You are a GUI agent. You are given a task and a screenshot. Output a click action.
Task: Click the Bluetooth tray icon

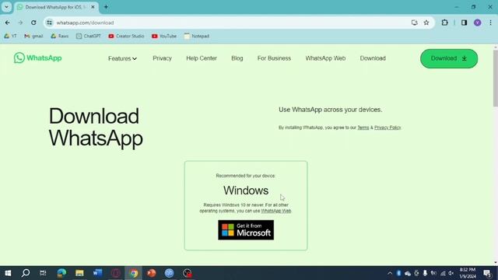[399, 273]
